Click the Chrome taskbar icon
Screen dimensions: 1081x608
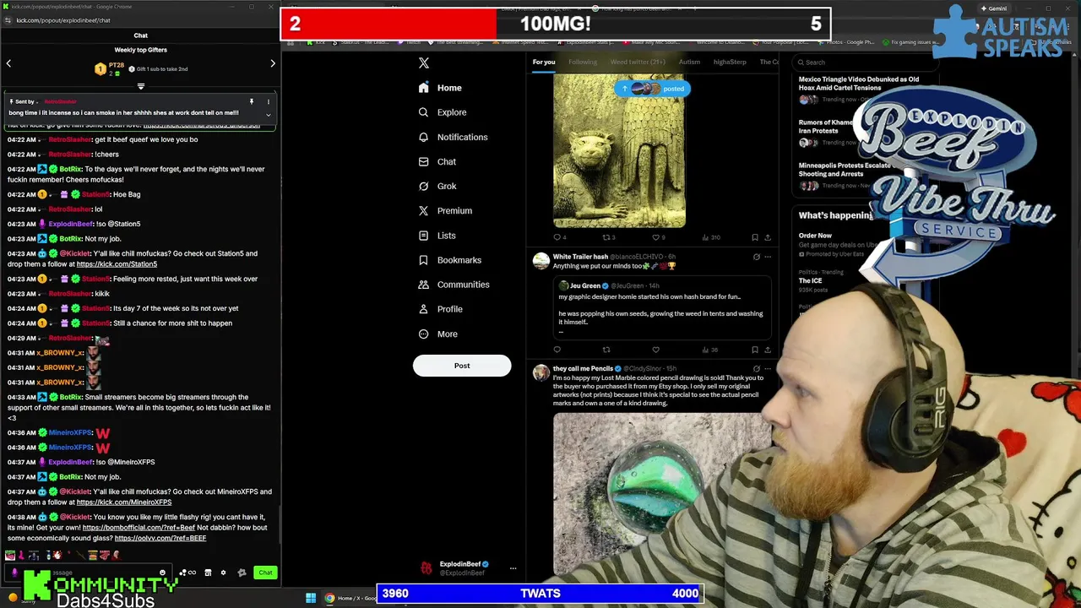(329, 598)
